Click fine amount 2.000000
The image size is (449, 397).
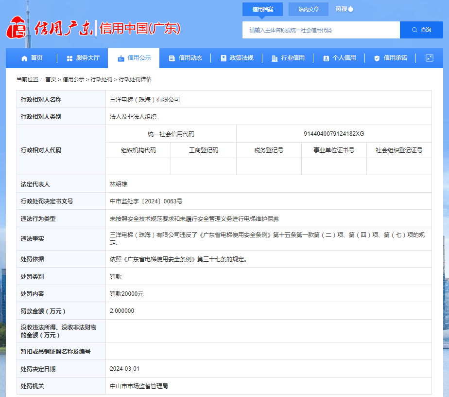point(122,311)
